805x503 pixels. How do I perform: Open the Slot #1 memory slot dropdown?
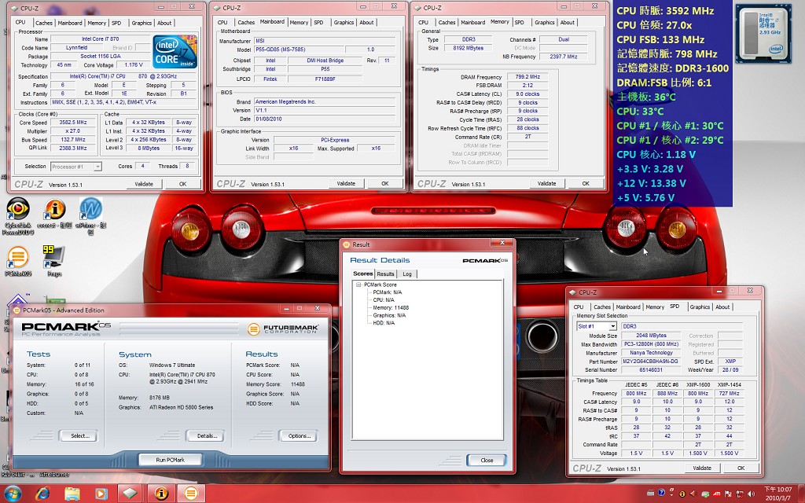[612, 326]
